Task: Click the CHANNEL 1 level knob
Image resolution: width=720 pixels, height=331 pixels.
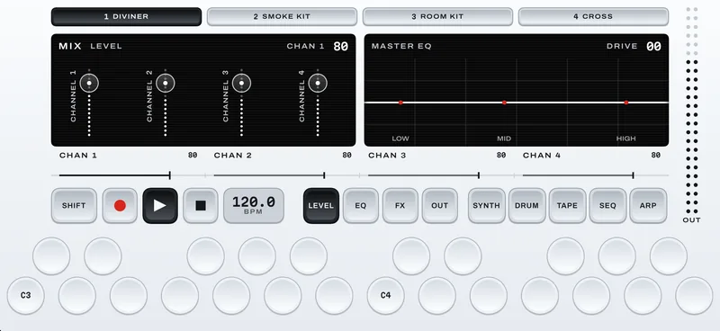Action: [x=89, y=83]
